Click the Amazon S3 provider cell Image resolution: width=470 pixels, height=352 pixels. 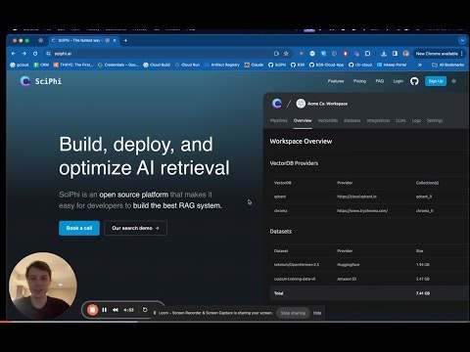[x=347, y=279]
